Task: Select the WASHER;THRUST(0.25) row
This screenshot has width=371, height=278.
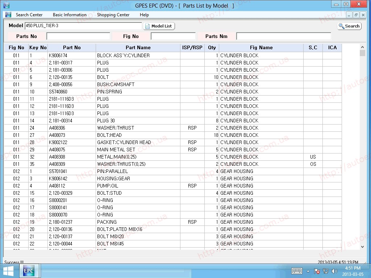Action: (173, 164)
